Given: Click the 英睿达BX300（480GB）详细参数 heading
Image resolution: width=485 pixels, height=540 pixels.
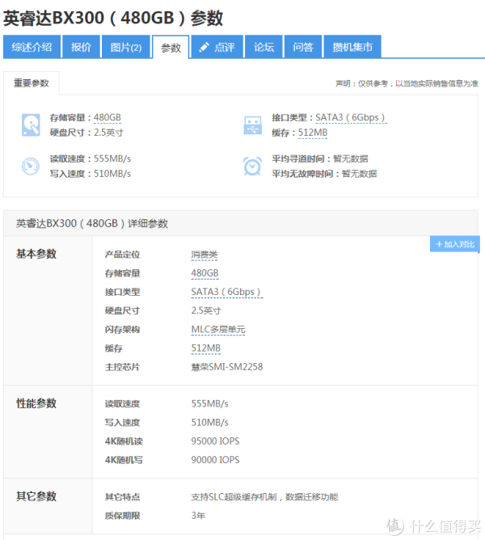Looking at the screenshot, I should [x=92, y=223].
